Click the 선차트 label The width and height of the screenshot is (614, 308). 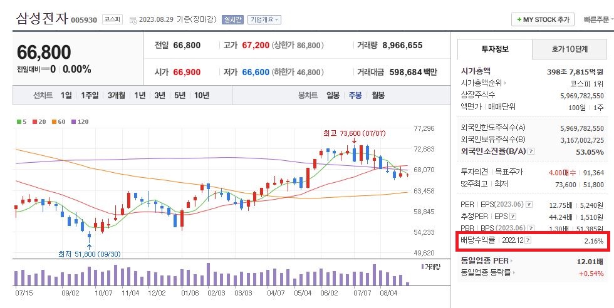point(43,95)
